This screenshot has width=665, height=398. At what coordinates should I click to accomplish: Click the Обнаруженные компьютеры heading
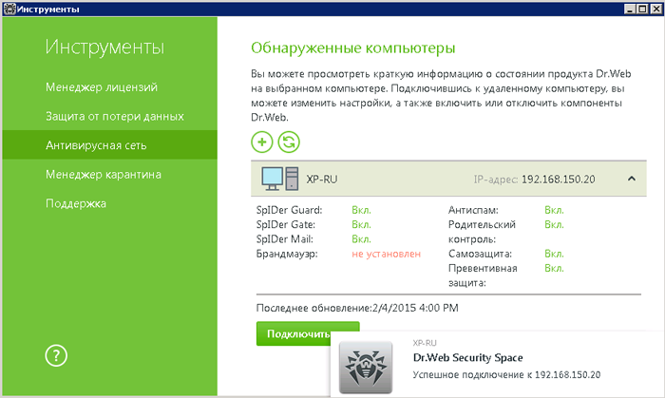point(352,47)
